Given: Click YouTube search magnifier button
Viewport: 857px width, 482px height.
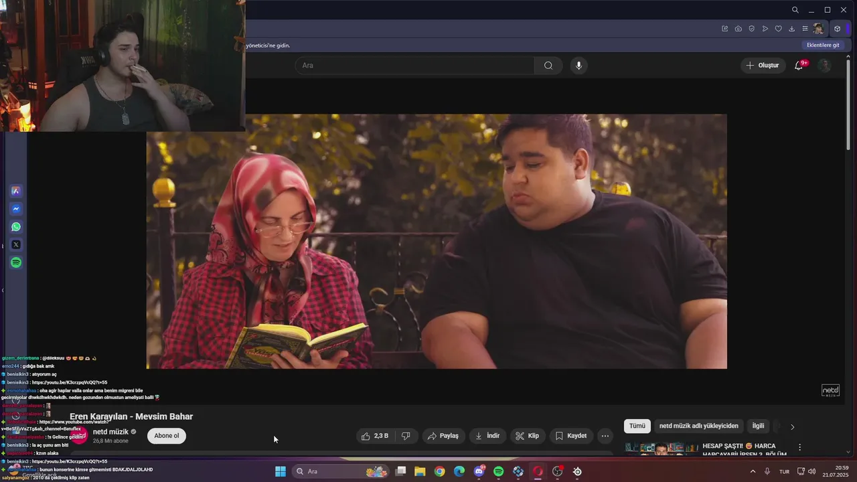Looking at the screenshot, I should (x=548, y=66).
